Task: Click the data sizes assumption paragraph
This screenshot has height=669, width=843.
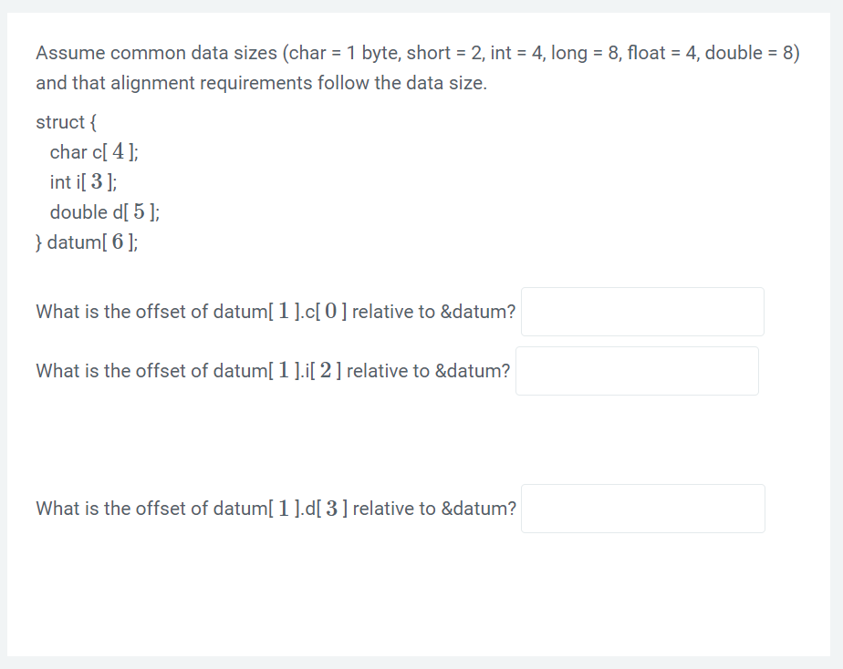Action: coord(418,67)
